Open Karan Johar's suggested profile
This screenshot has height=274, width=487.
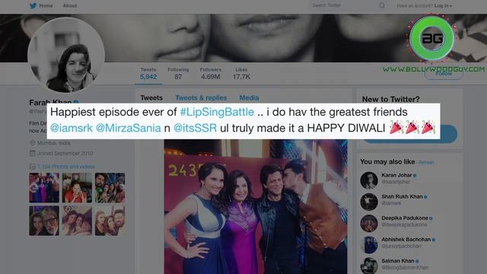point(396,175)
